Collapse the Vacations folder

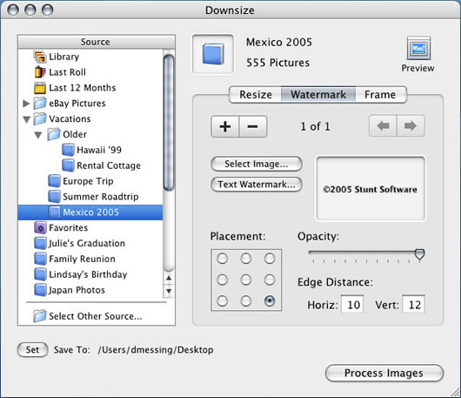[x=26, y=119]
